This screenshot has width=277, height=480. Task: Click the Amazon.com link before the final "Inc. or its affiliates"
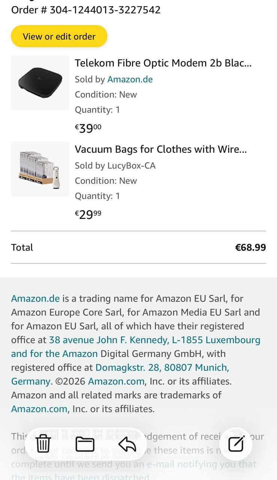click(39, 409)
